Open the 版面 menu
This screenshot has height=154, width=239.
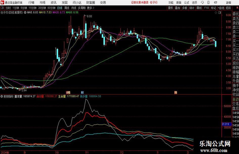[x=179, y=3]
